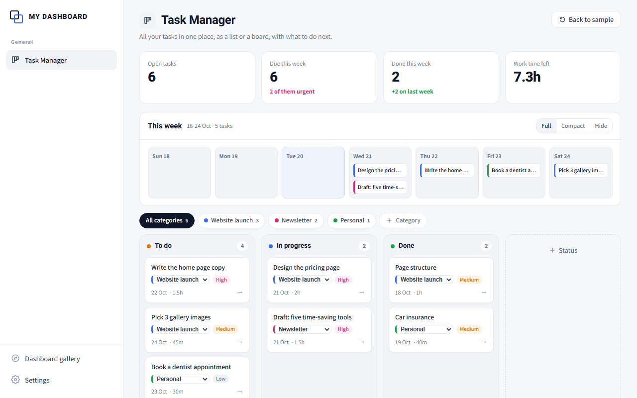Open Design the pricing page on Wed 21
This screenshot has width=637, height=398.
click(380, 170)
